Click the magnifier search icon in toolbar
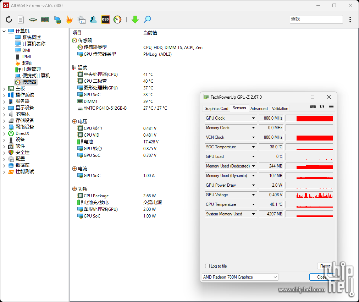 pos(147,20)
